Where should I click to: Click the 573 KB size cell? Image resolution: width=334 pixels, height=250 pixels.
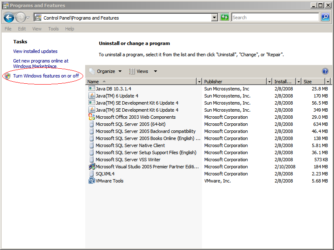pos(321,160)
